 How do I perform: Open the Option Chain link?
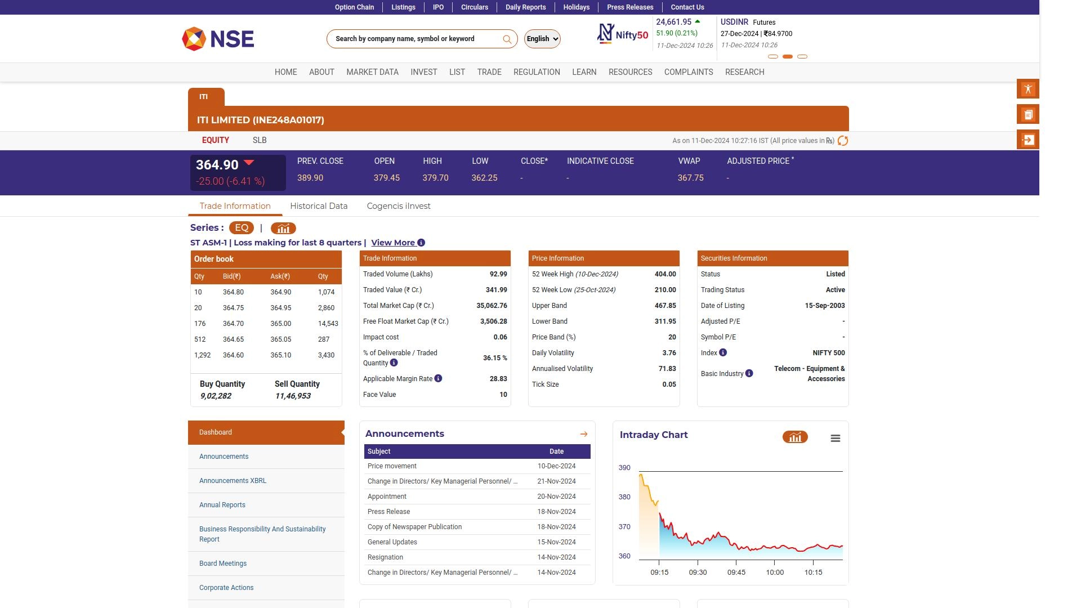pyautogui.click(x=354, y=7)
